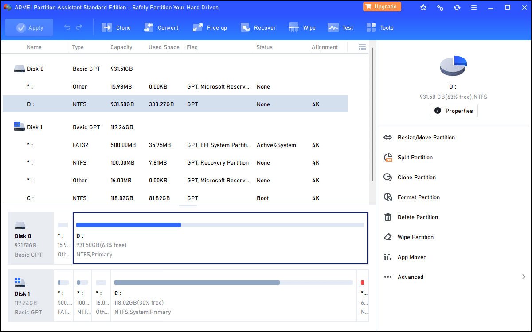Sort by the Type column header
The height and width of the screenshot is (332, 532).
(78, 47)
